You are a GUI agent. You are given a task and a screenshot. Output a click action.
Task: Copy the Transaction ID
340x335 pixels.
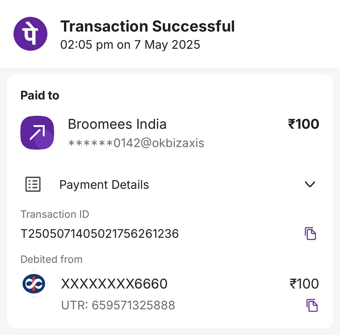[x=310, y=233]
